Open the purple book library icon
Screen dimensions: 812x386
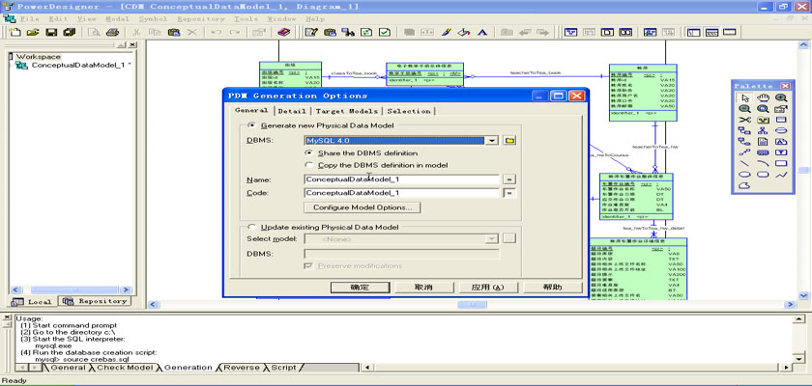pos(283,32)
